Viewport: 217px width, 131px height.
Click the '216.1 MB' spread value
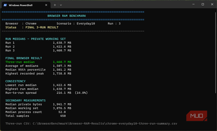pos(64,93)
